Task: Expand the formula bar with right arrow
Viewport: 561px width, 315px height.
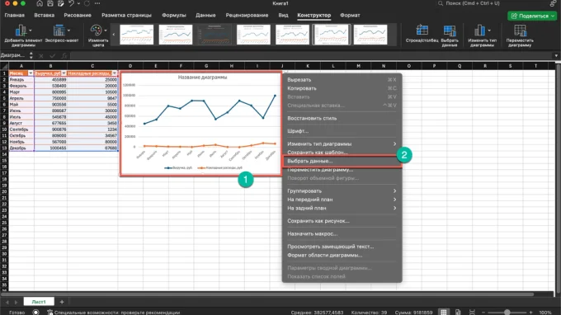Action: (556, 56)
